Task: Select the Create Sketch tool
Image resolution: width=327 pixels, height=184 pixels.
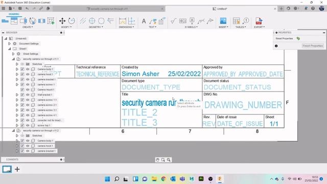Action: tap(51, 21)
